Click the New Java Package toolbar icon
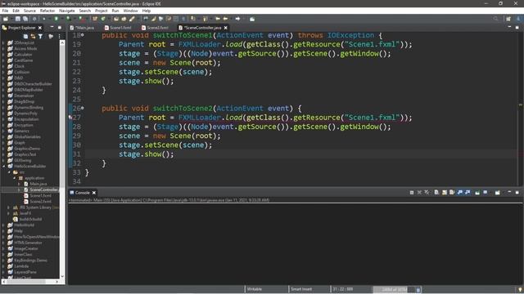Screen dimensions: 524x294 (x=95, y=19)
